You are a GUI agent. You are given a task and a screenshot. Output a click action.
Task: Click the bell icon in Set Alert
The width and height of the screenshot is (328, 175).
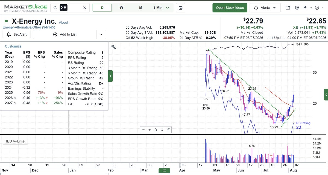pos(9,34)
